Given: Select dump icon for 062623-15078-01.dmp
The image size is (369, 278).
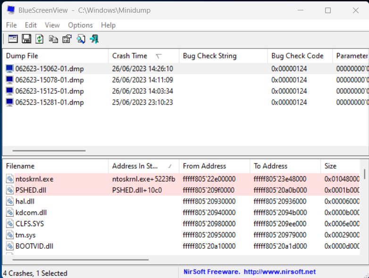Looking at the screenshot, I should [9, 80].
